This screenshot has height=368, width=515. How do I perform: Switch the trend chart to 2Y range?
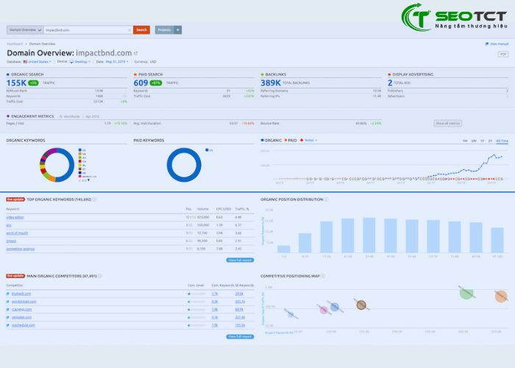(x=490, y=141)
